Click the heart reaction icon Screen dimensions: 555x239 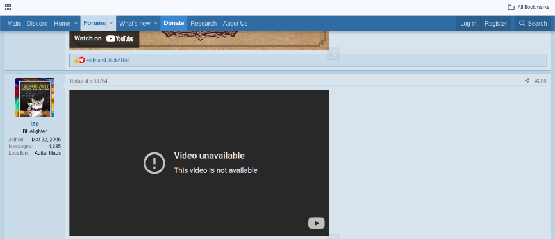click(82, 60)
